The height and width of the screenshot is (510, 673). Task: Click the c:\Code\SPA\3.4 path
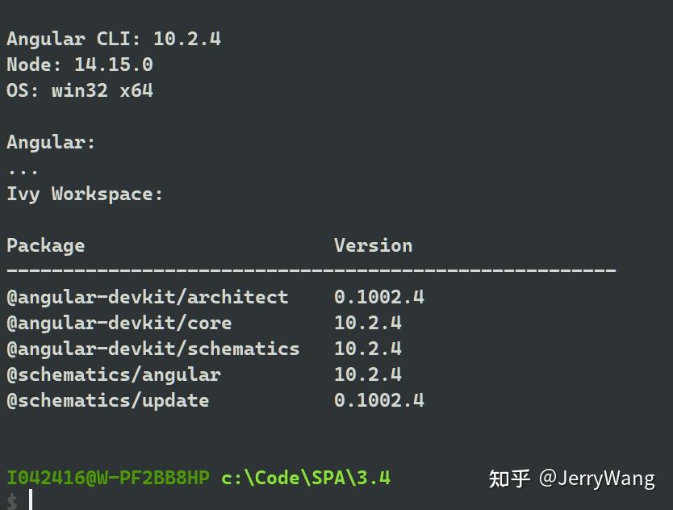(306, 478)
